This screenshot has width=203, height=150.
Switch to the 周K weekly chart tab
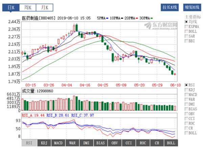point(28,7)
